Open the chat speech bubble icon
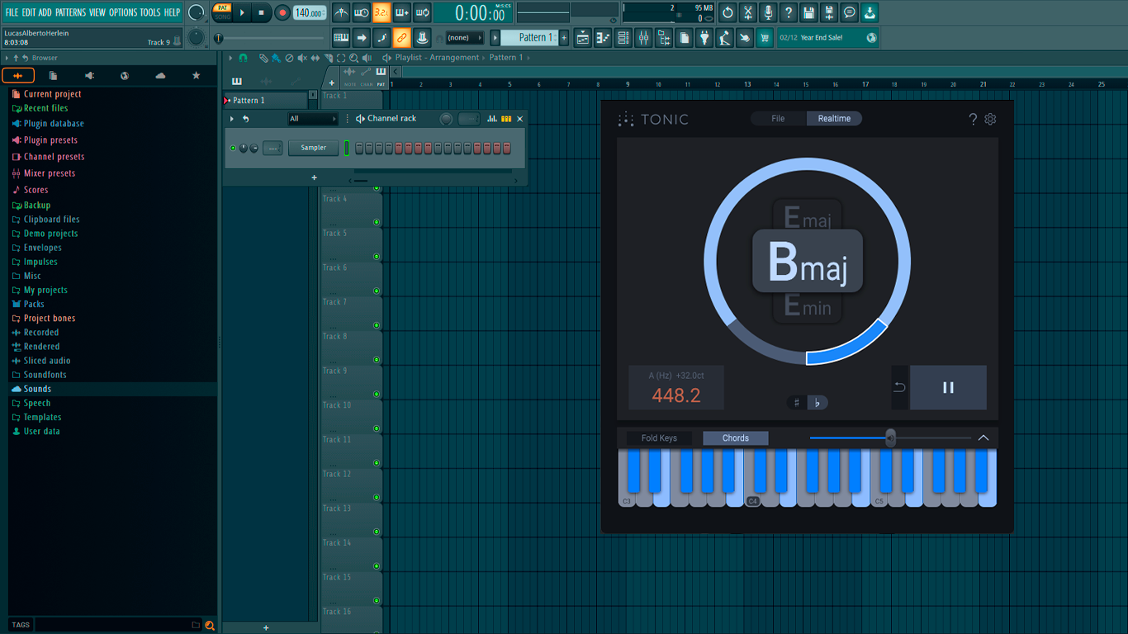1128x634 pixels. (x=849, y=12)
